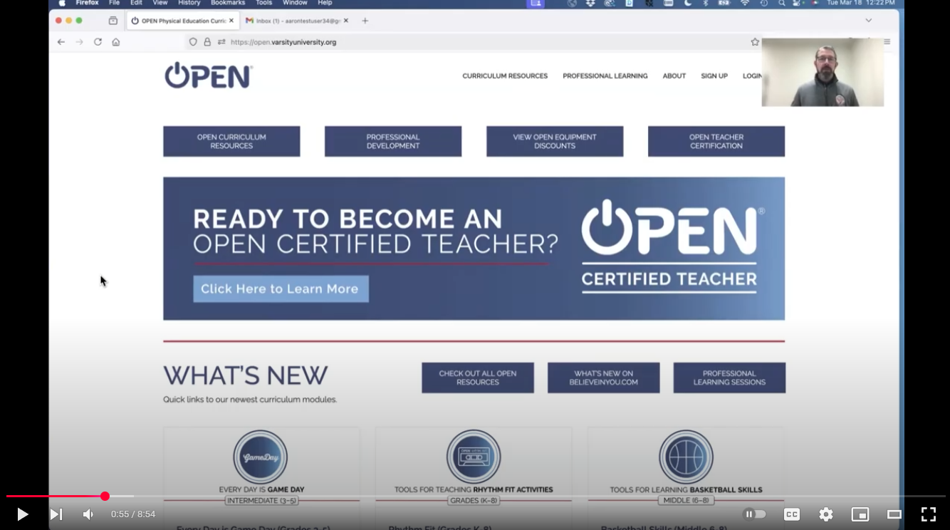Enable miniplayer mode
Screen dimensions: 950x530
point(860,514)
